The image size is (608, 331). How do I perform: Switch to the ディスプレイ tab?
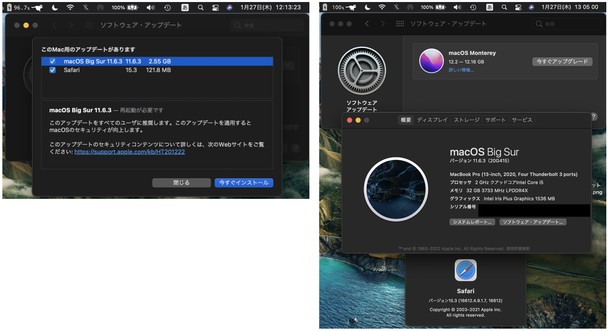tap(432, 120)
